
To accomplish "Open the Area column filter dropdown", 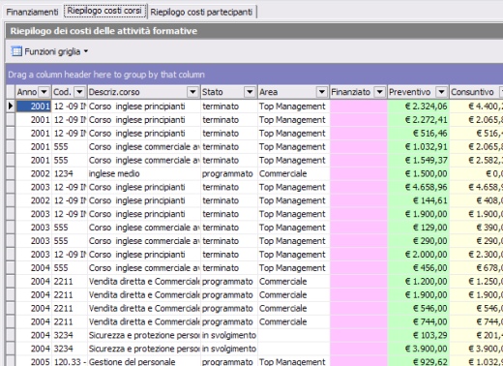I will pos(321,92).
